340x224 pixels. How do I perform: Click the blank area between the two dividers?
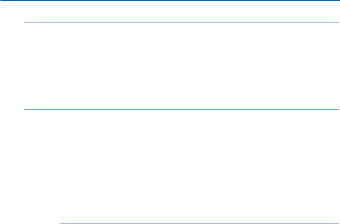181,66
